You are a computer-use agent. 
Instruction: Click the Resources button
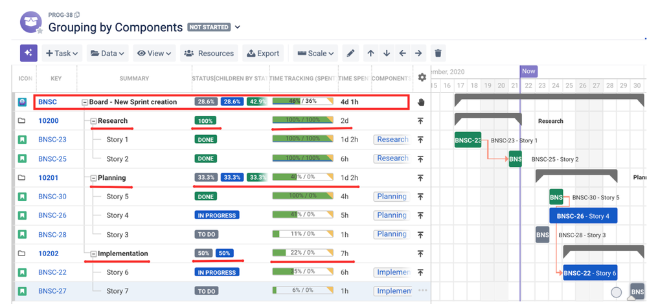(x=209, y=53)
